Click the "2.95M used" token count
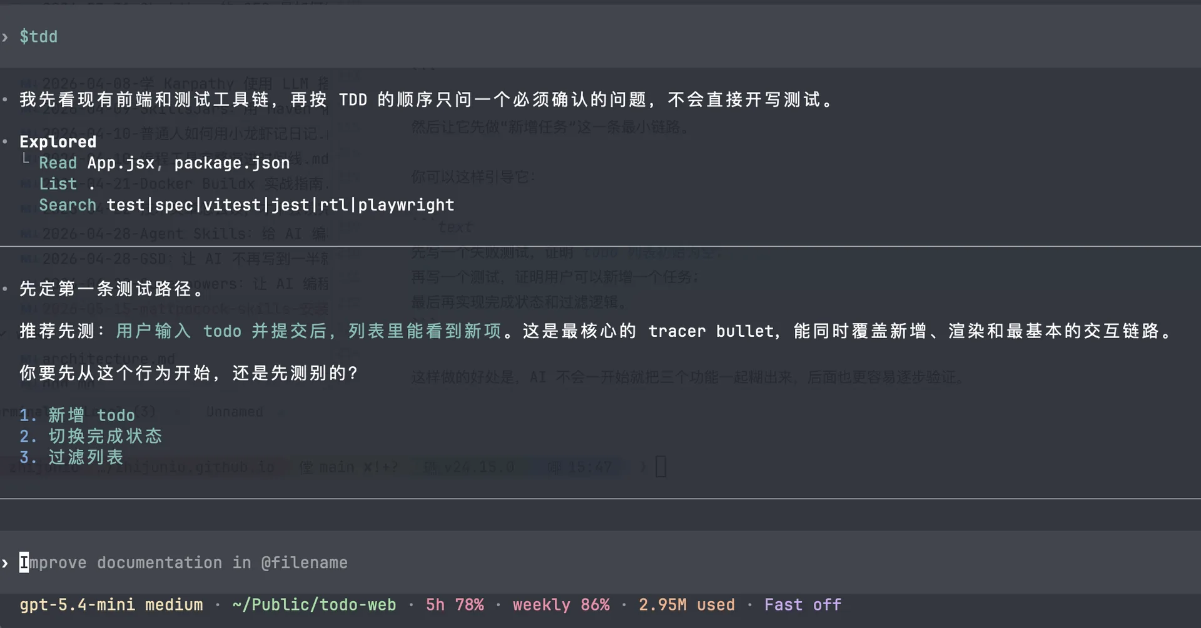The width and height of the screenshot is (1201, 628). coord(687,605)
